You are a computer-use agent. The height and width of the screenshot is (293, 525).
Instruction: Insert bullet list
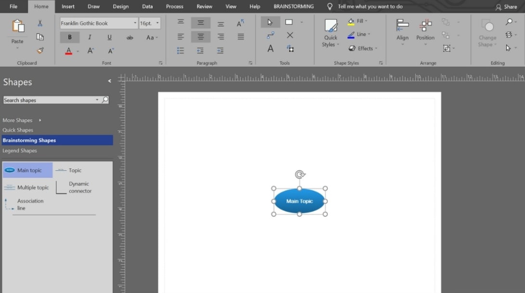pyautogui.click(x=181, y=51)
